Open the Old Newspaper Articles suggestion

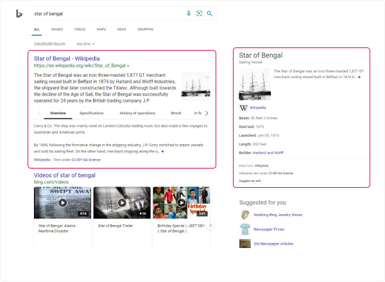(273, 244)
